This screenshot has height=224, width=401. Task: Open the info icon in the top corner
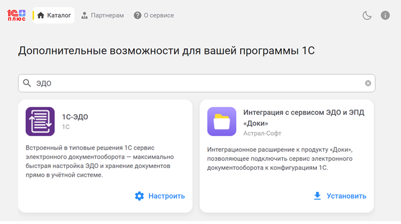[x=385, y=15]
